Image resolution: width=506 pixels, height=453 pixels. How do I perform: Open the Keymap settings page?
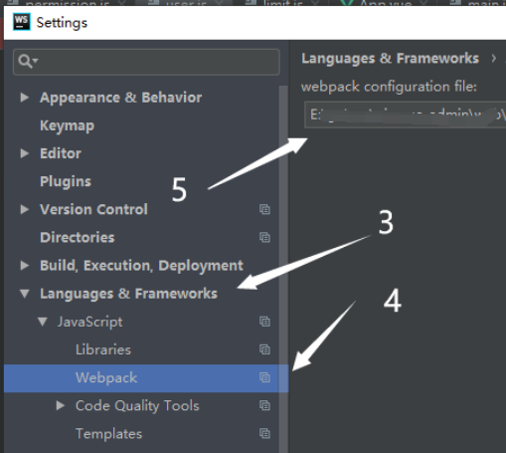[67, 125]
